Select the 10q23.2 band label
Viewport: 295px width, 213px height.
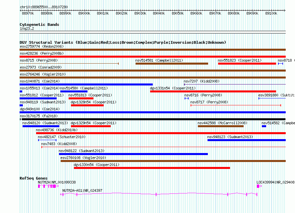(x=27, y=28)
